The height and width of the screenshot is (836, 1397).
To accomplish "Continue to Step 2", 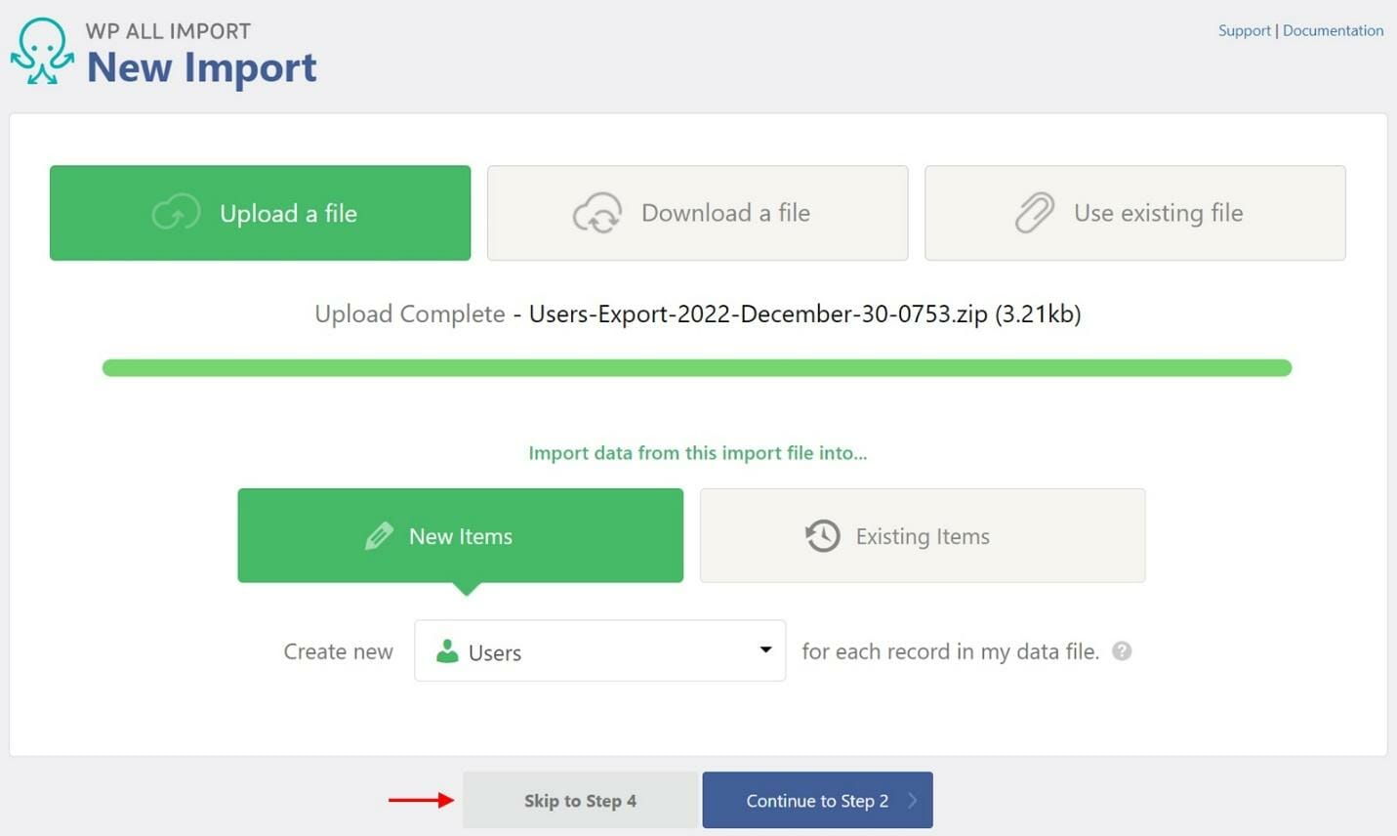I will coord(817,800).
